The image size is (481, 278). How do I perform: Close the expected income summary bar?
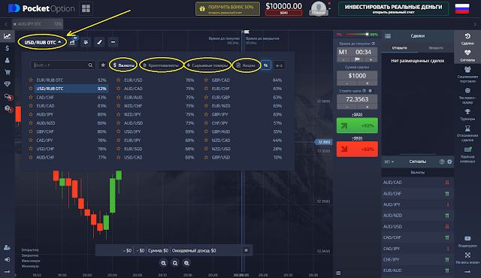click(246, 250)
